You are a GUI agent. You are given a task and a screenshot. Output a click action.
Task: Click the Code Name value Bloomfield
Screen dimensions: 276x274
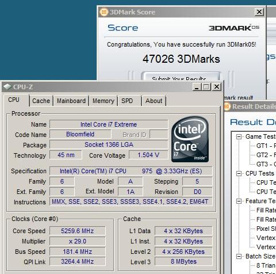click(80, 134)
